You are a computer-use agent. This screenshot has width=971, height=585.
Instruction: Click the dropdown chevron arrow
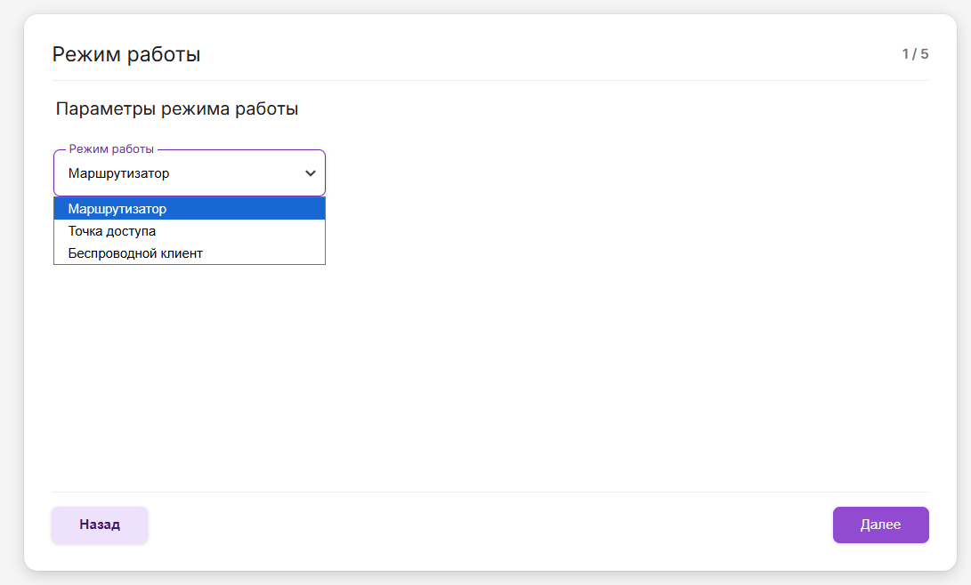[x=310, y=173]
